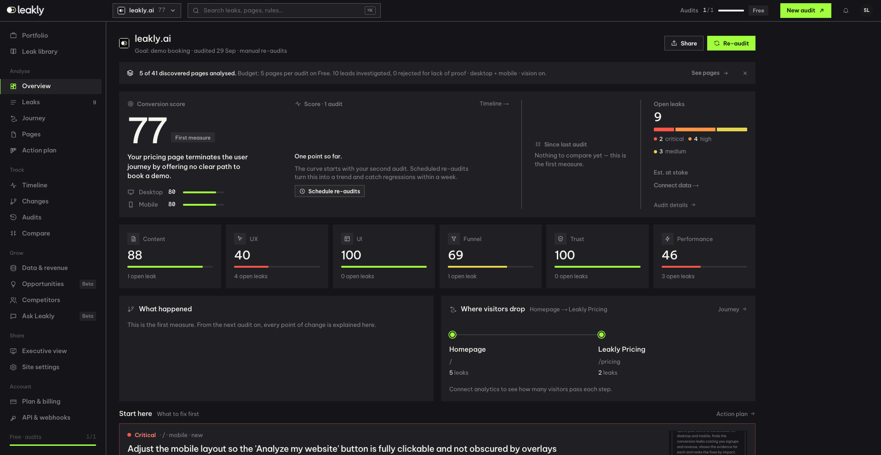Open Audits in the sidebar
881x455 pixels.
(x=51, y=217)
